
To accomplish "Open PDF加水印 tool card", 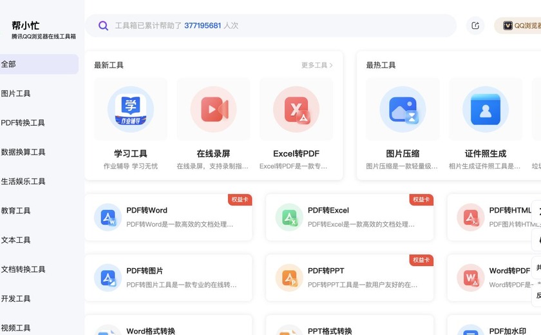I will tap(494, 326).
